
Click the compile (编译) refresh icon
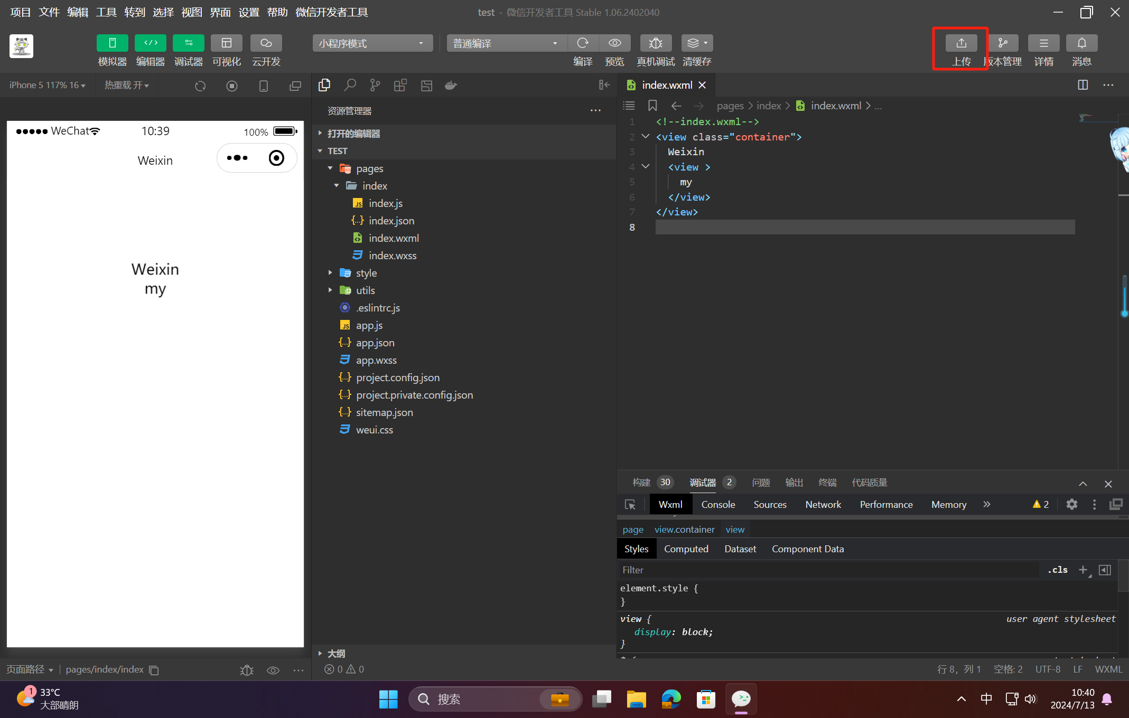[x=583, y=43]
